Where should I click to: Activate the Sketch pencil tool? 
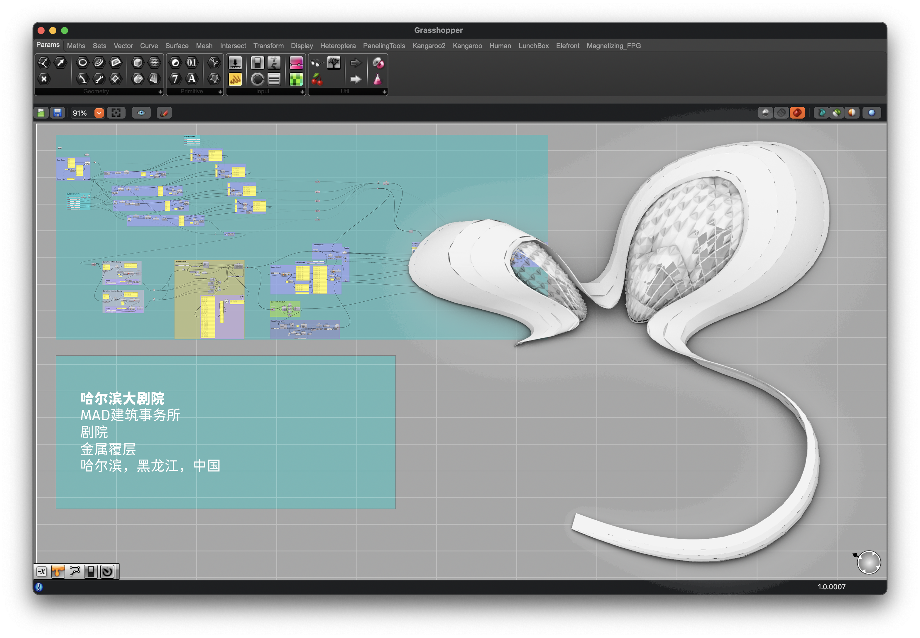tap(164, 113)
